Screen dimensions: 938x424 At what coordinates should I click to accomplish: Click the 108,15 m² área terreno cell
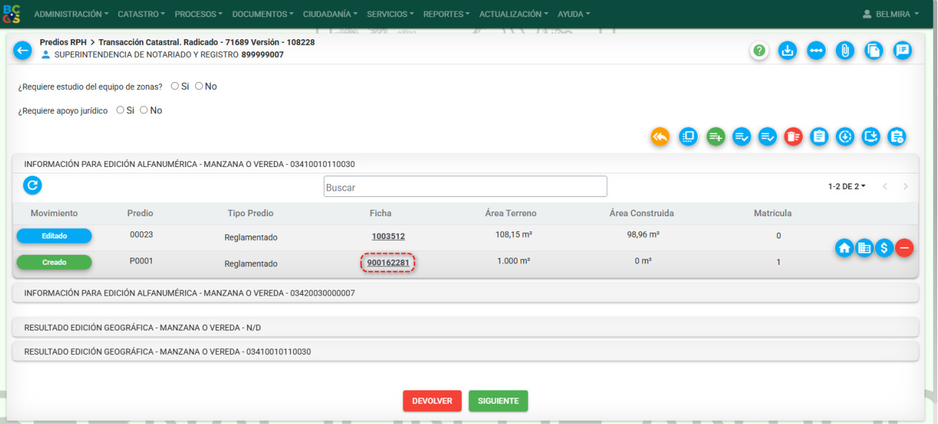tap(513, 234)
